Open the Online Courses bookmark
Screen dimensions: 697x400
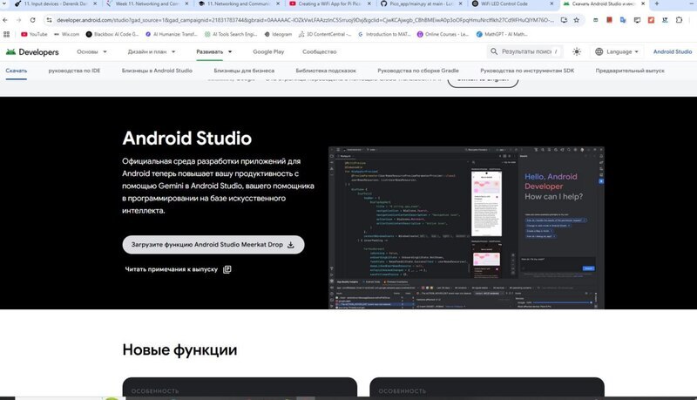pyautogui.click(x=443, y=34)
